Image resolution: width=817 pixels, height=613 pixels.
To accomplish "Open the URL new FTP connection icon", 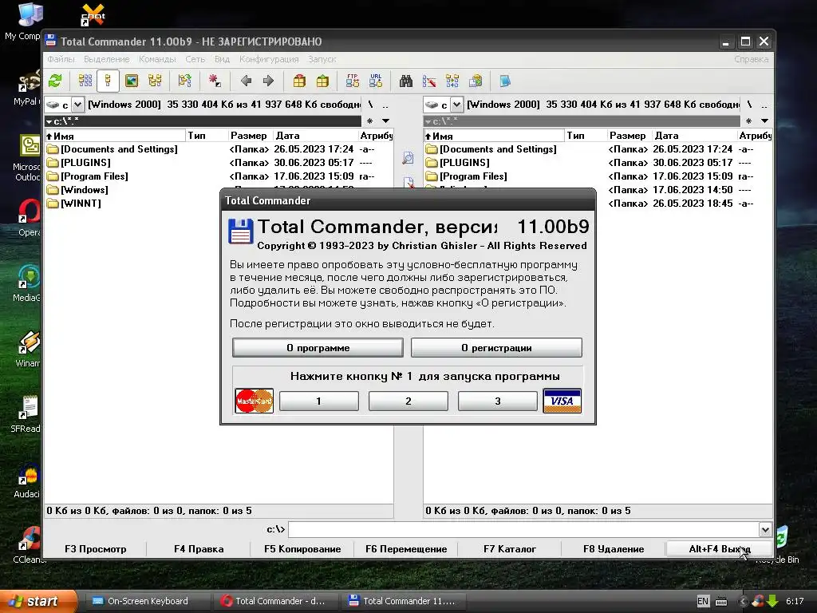I will (376, 81).
